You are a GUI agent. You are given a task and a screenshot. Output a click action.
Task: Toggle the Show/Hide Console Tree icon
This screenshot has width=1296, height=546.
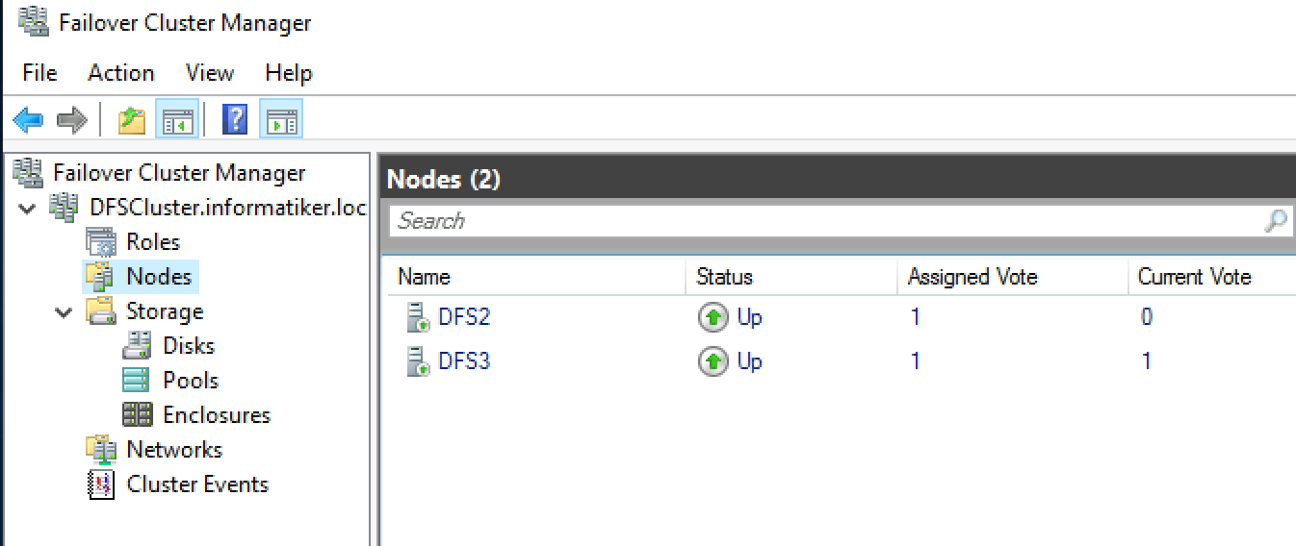[177, 120]
